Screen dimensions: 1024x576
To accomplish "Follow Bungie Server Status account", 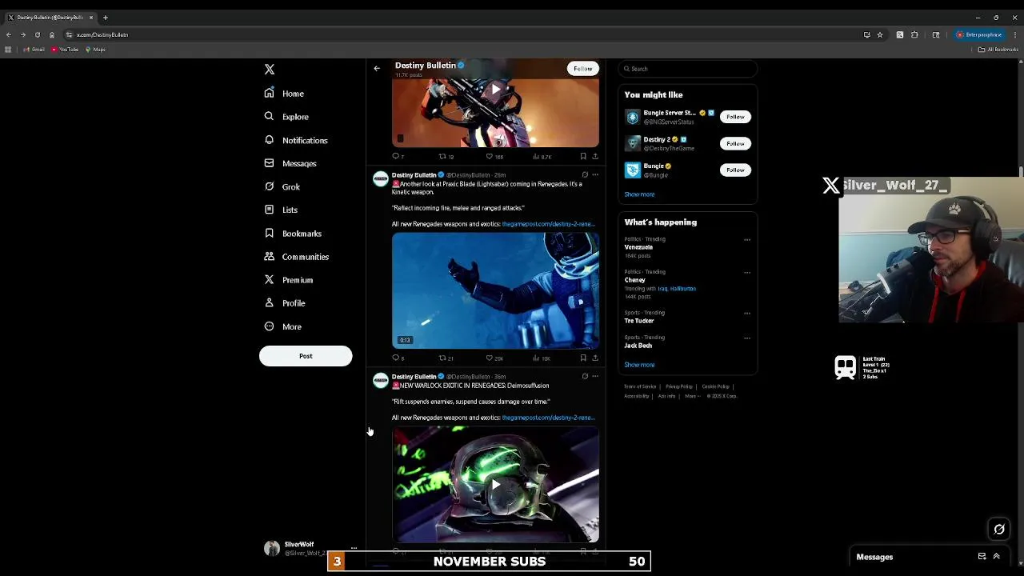I will [x=735, y=117].
